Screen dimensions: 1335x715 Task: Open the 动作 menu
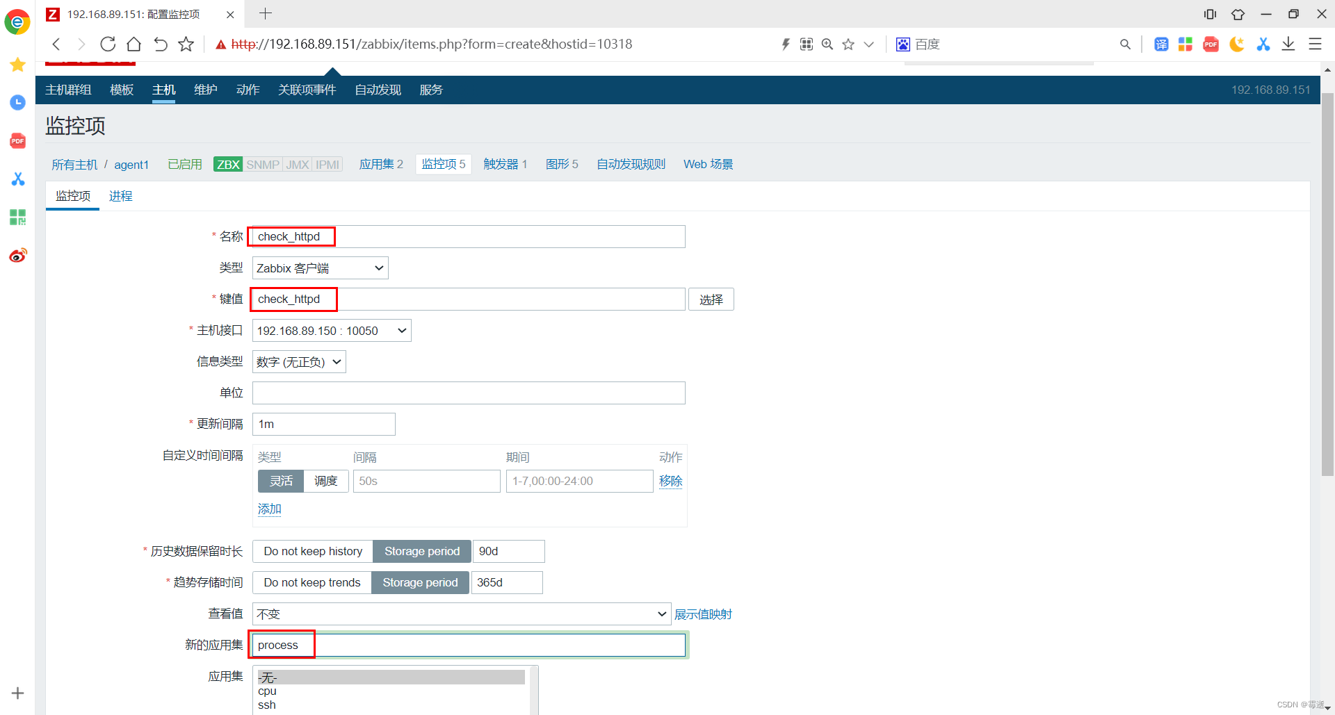coord(248,90)
